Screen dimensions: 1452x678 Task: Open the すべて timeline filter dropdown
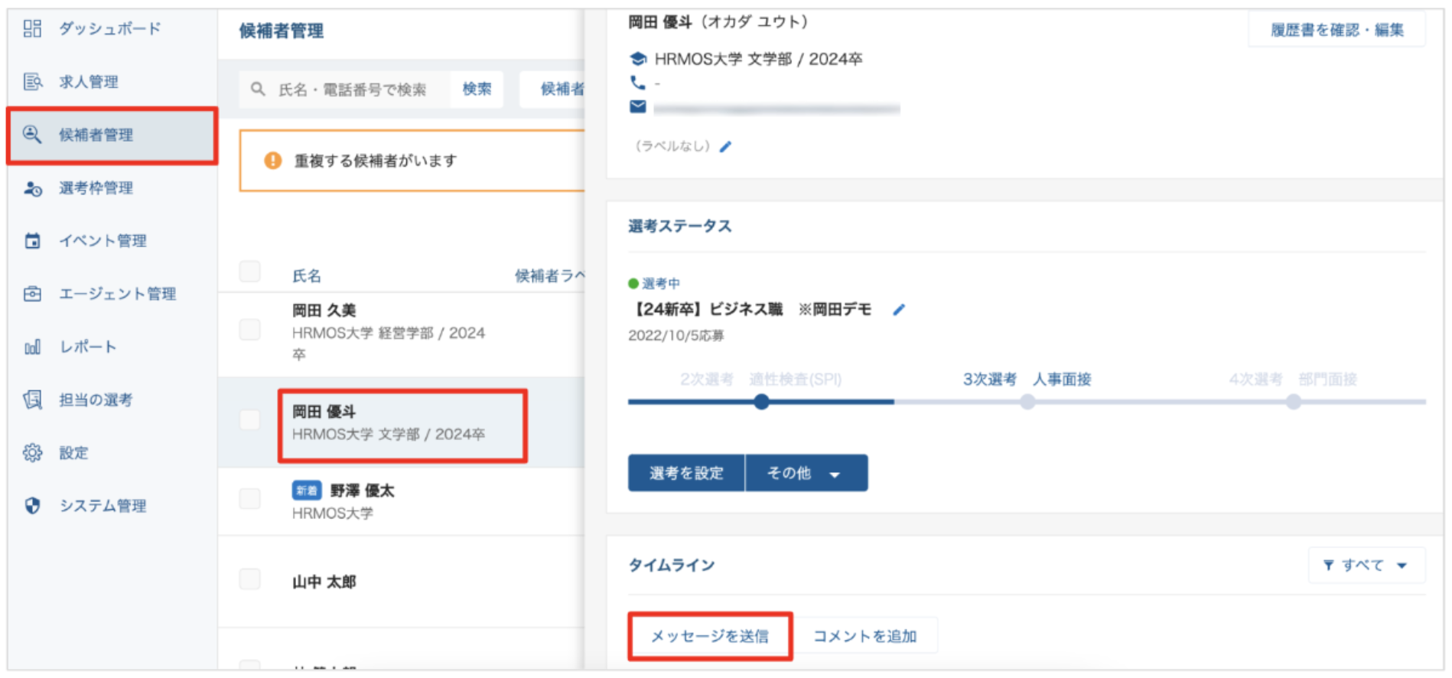1366,566
